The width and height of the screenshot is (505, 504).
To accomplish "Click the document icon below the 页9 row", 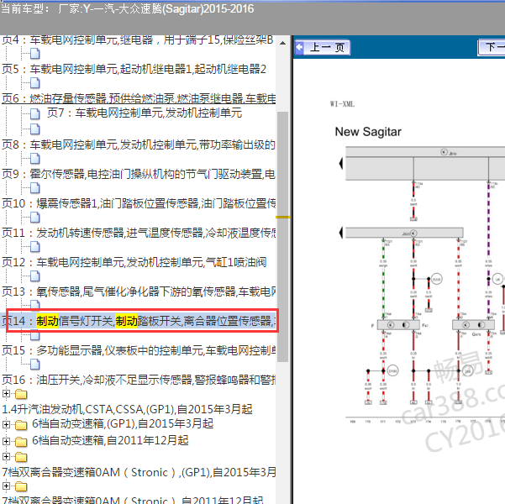I will (x=34, y=188).
